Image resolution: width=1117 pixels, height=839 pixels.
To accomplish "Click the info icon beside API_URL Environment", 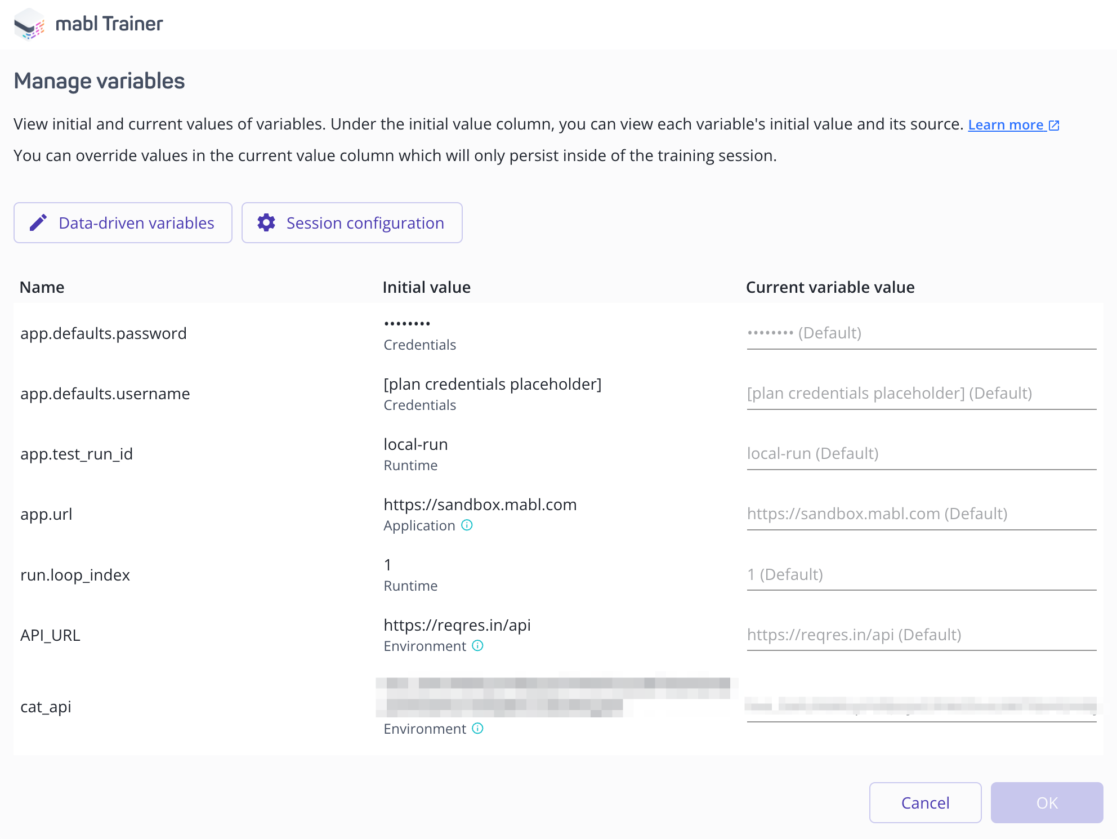I will (477, 646).
